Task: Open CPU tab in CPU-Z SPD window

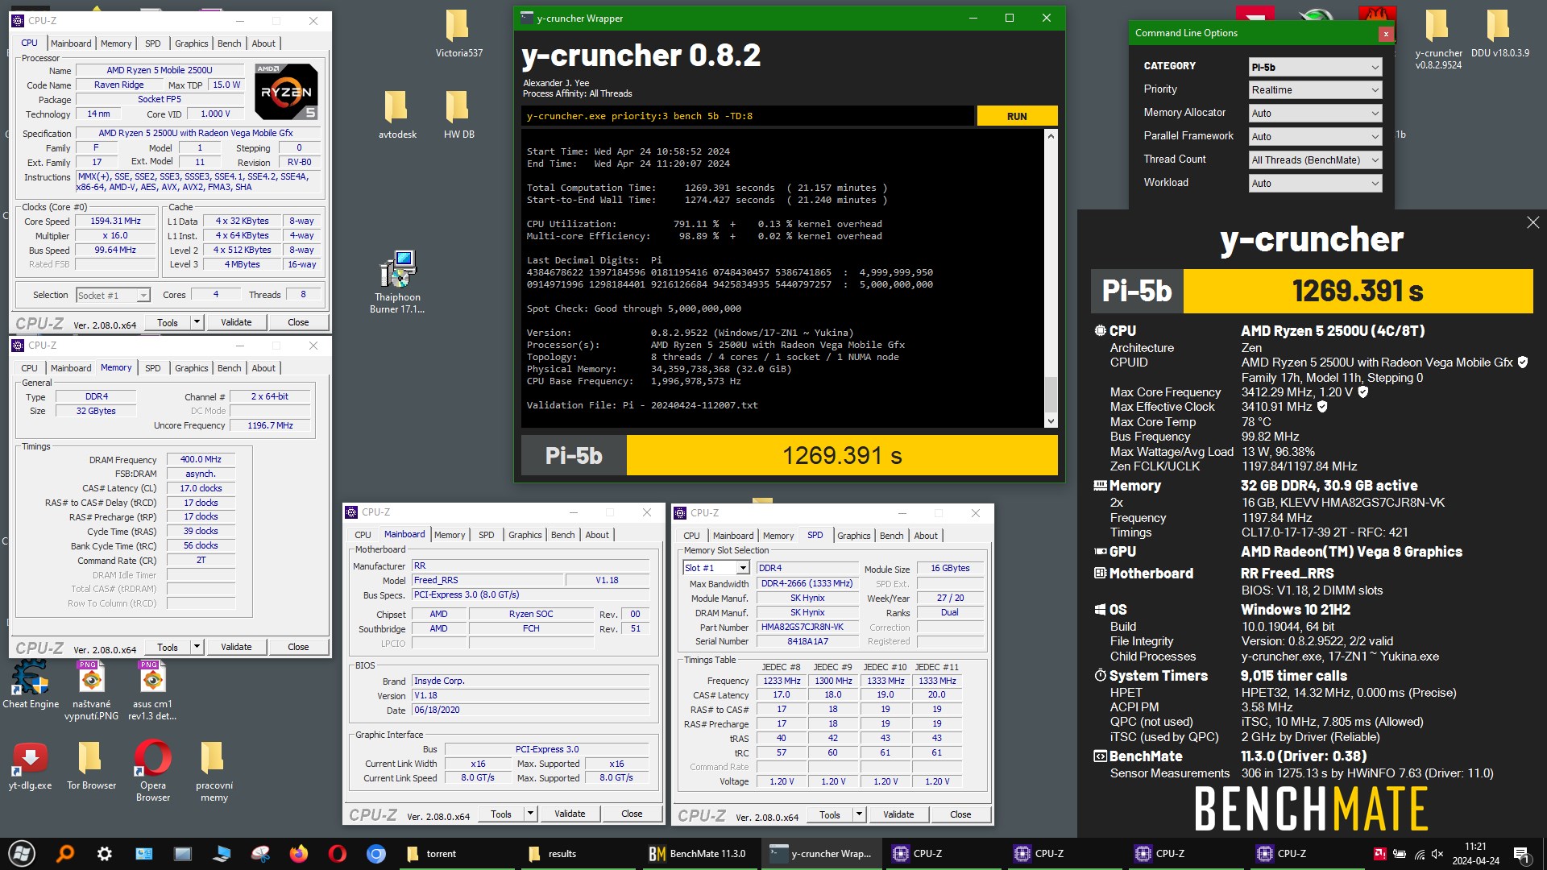Action: coord(691,536)
